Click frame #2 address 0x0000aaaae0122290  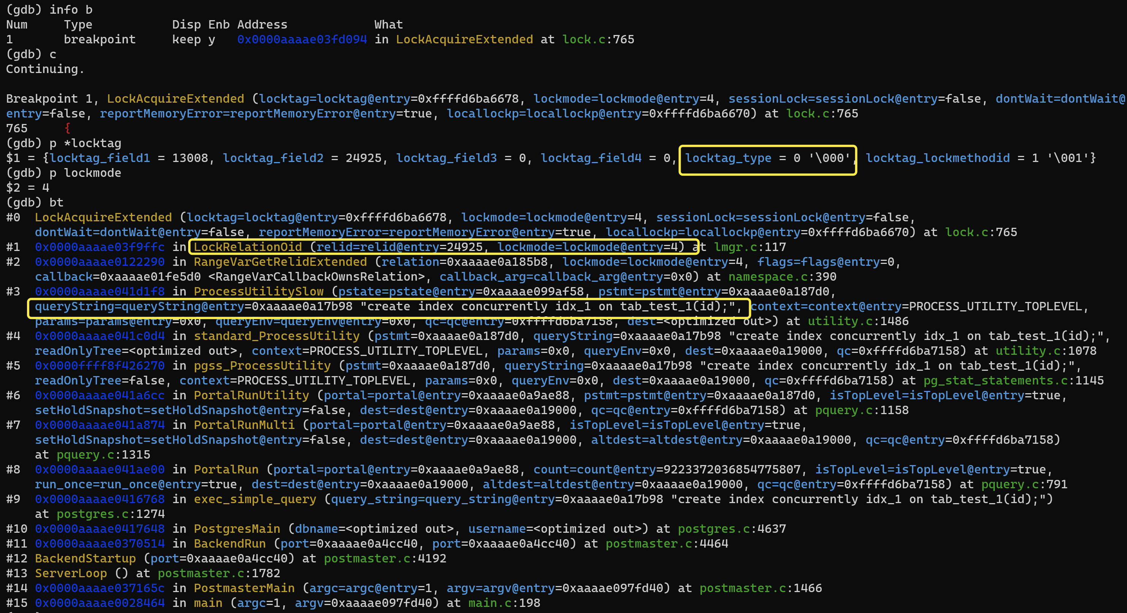[100, 262]
